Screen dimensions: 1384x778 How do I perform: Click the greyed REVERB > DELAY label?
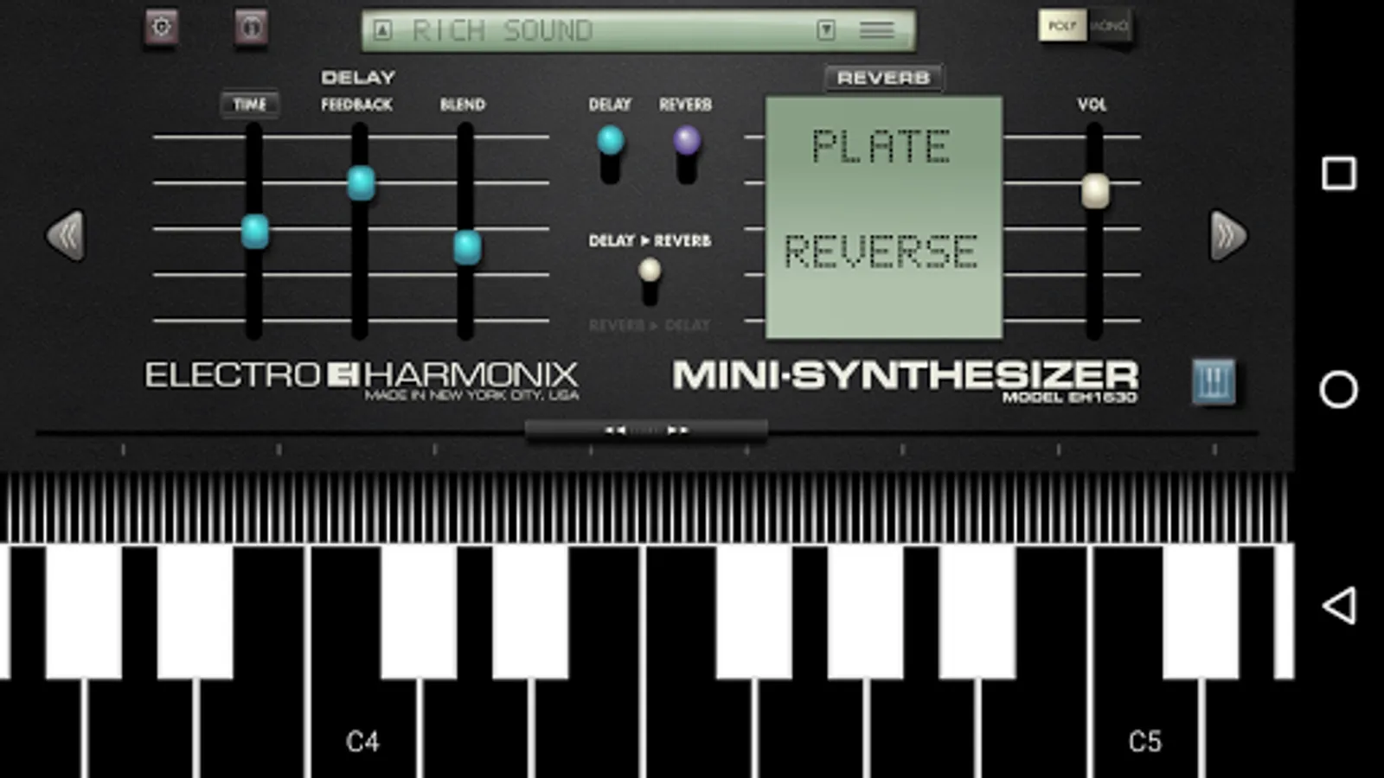(650, 325)
